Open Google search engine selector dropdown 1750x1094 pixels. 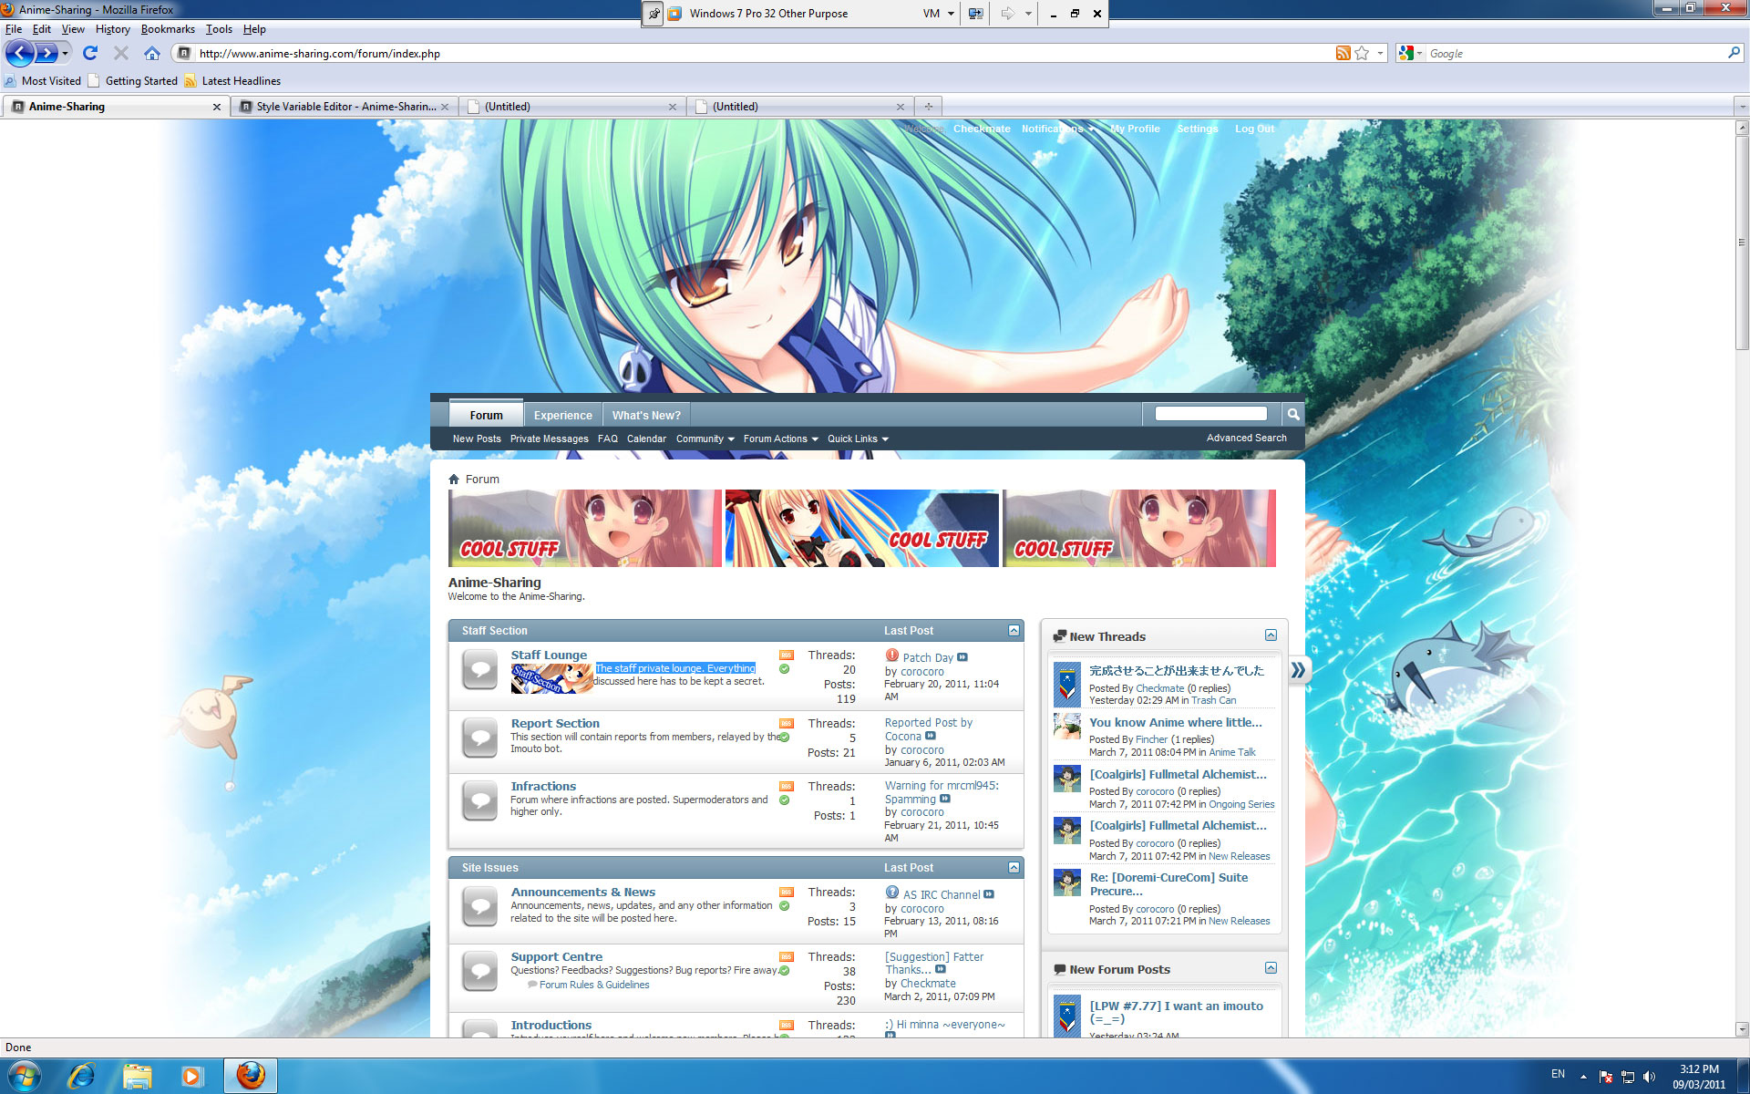pos(1411,54)
